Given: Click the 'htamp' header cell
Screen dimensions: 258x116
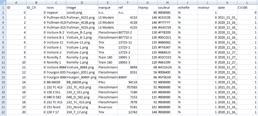Looking at the screenshot, I should pos(148,8).
